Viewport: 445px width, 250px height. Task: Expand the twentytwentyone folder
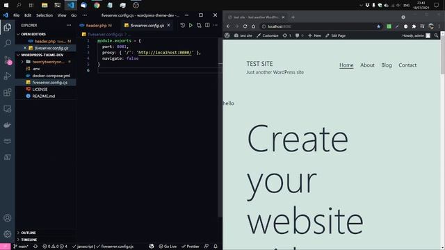tap(48, 62)
